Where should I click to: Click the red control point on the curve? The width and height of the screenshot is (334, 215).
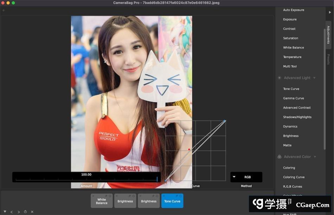189,150
